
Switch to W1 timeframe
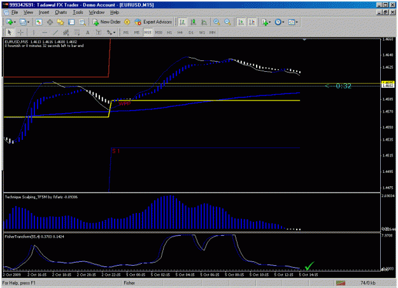(x=202, y=32)
